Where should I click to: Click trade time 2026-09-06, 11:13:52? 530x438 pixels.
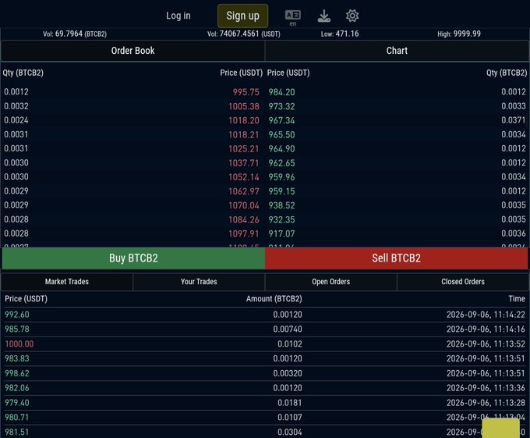[x=486, y=344]
